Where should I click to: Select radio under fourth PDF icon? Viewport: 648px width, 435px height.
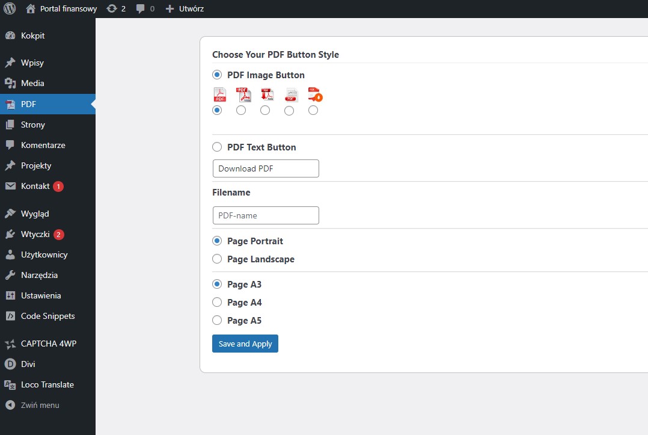click(289, 111)
